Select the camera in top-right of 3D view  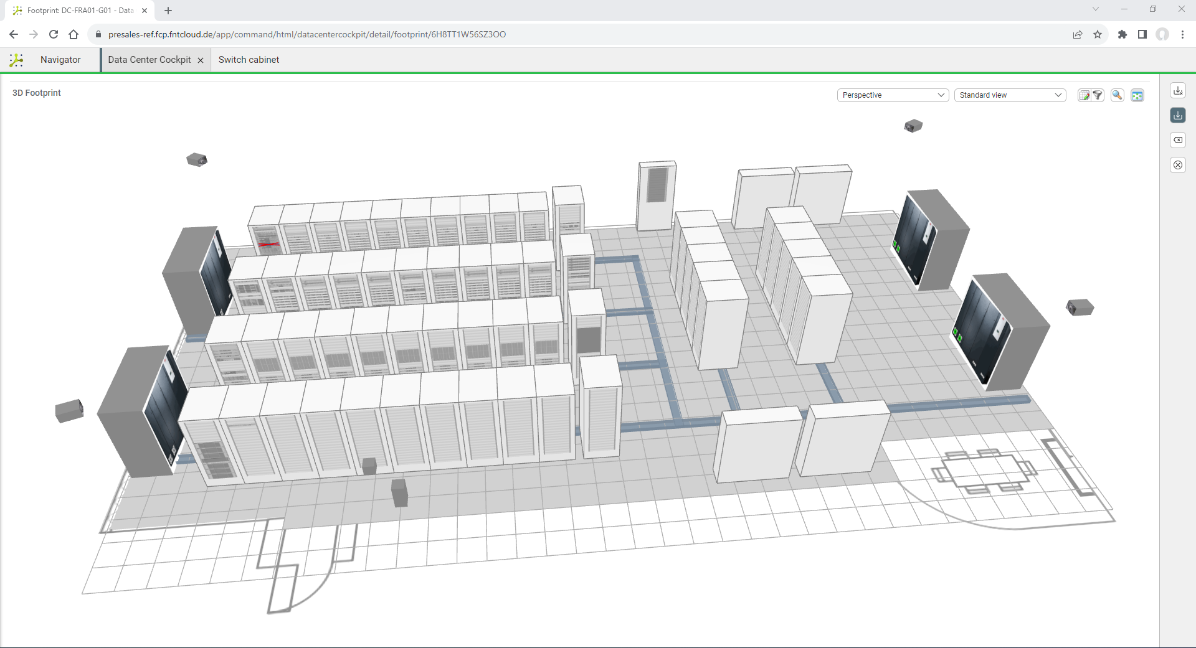tap(913, 126)
